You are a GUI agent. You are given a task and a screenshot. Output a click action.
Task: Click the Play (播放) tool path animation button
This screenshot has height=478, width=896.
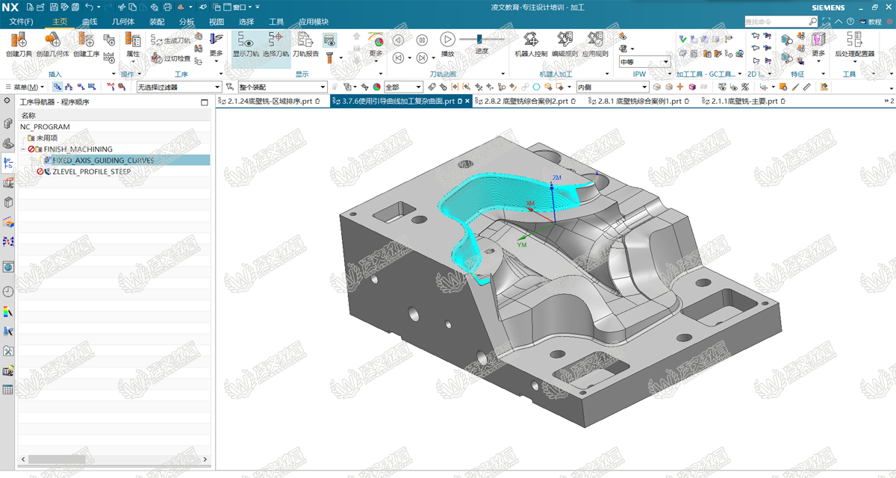click(x=447, y=44)
